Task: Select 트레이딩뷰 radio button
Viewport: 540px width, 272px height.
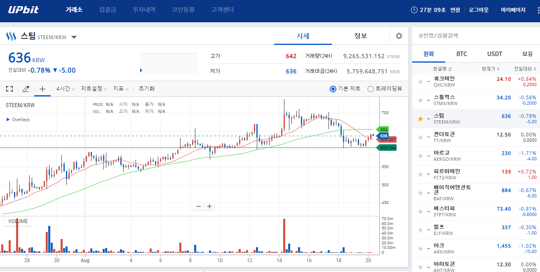Action: pos(371,89)
